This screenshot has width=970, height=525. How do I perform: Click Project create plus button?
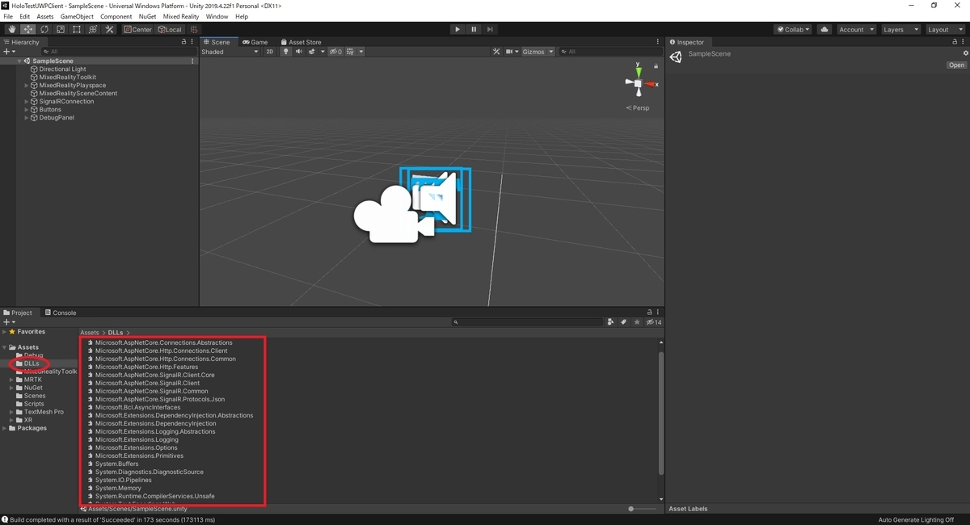click(x=9, y=322)
